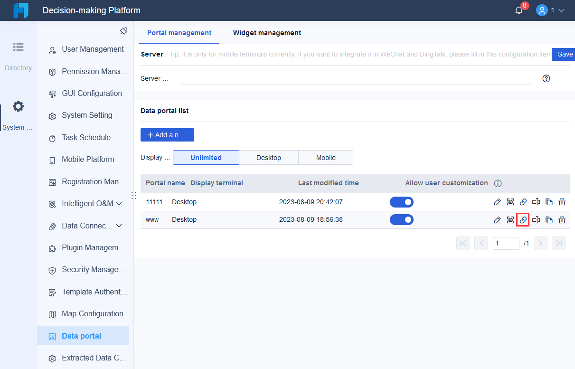Go to the first page
Screen dimensions: 575x369
(x=463, y=243)
